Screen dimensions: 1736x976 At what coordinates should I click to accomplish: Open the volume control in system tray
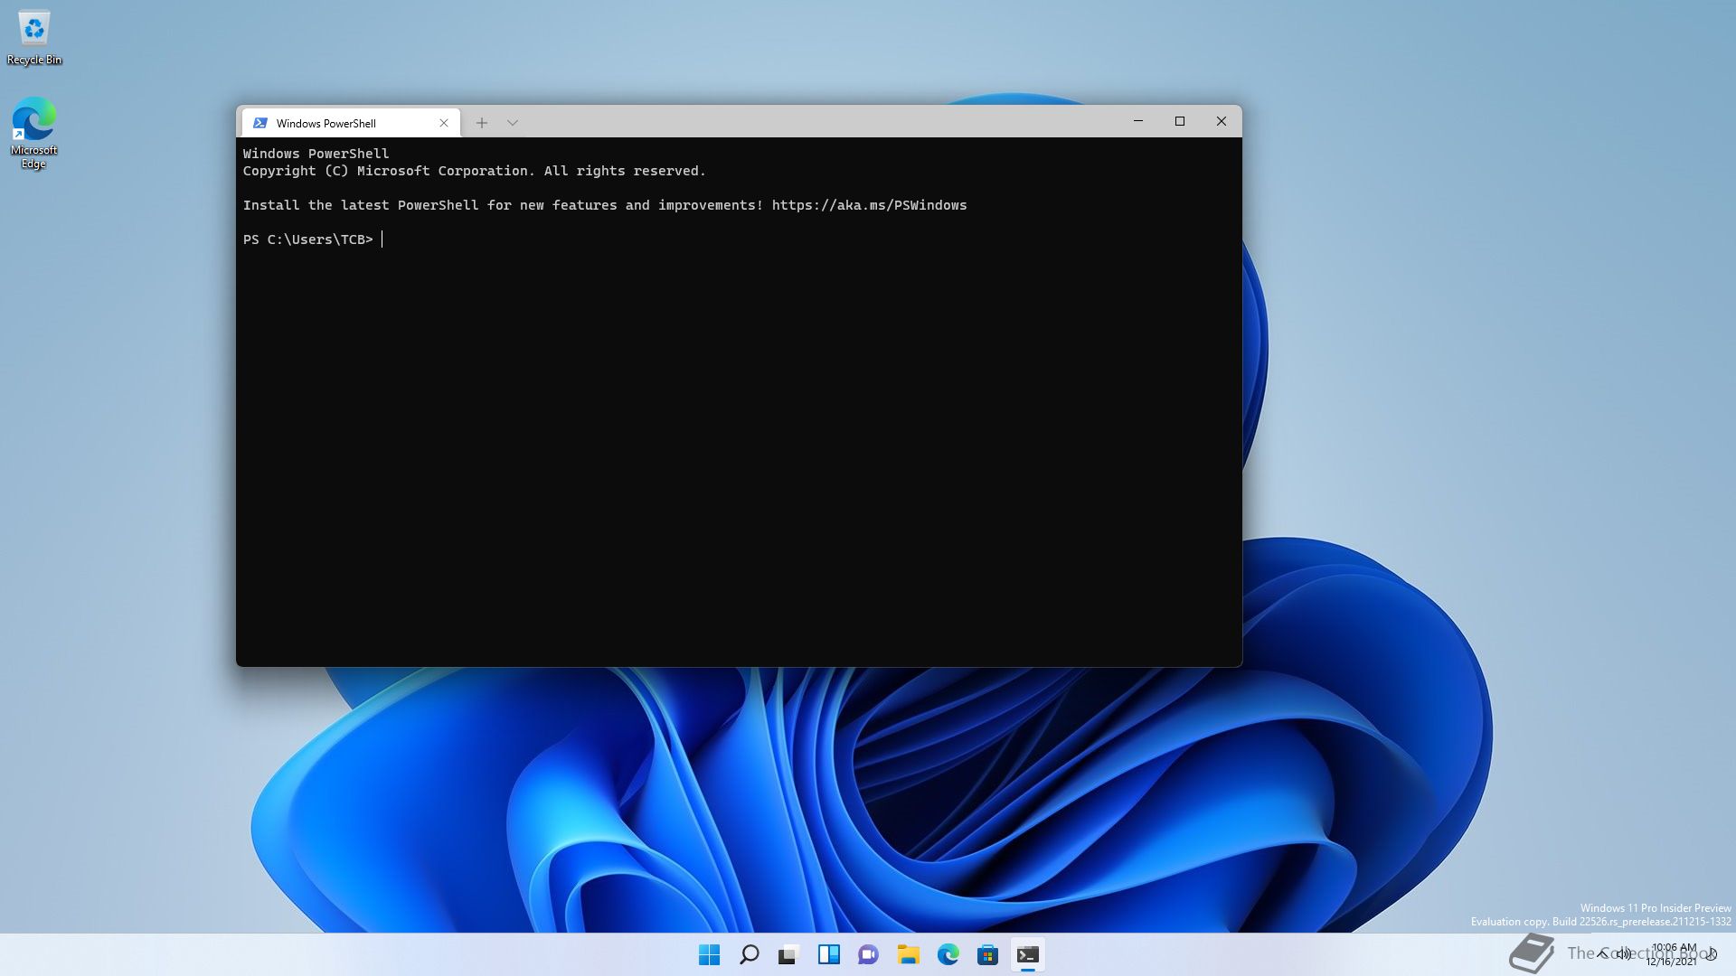click(1625, 953)
